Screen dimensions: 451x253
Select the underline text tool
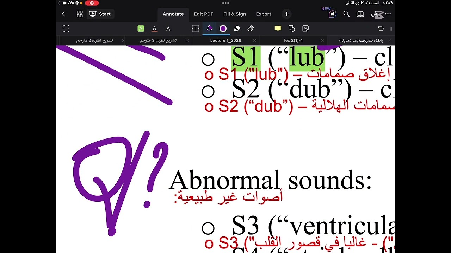(x=154, y=28)
